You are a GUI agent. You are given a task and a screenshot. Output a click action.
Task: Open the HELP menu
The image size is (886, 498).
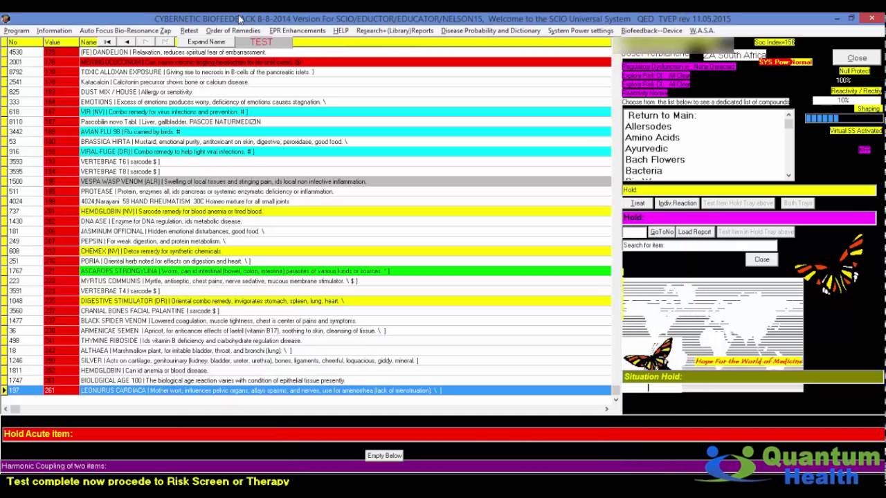point(341,30)
